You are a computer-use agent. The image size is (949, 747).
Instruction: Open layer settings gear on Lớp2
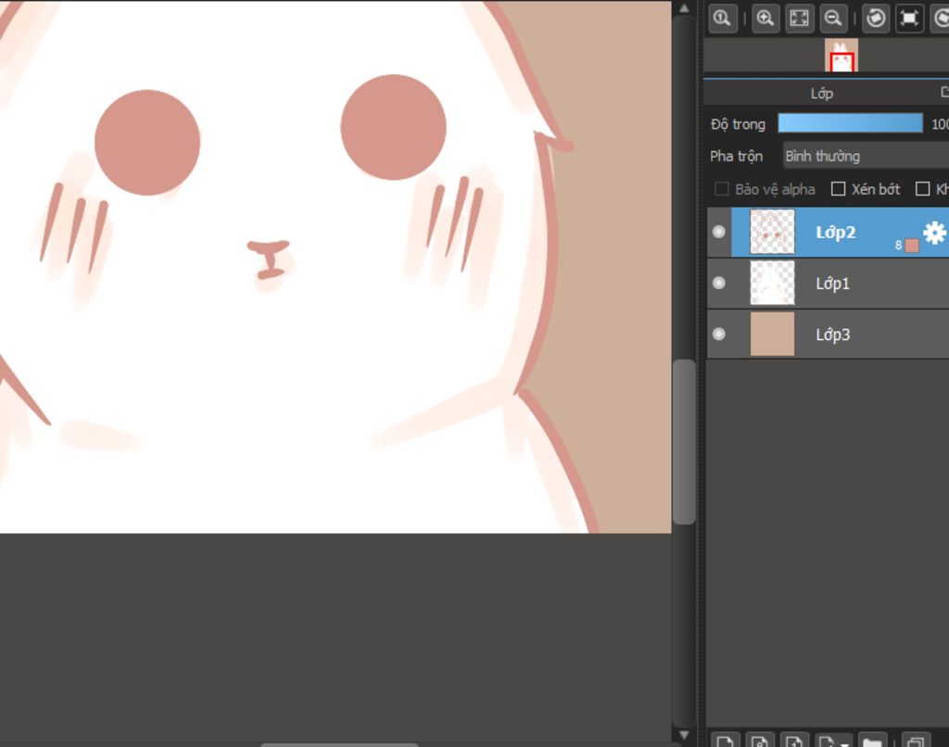tap(934, 233)
